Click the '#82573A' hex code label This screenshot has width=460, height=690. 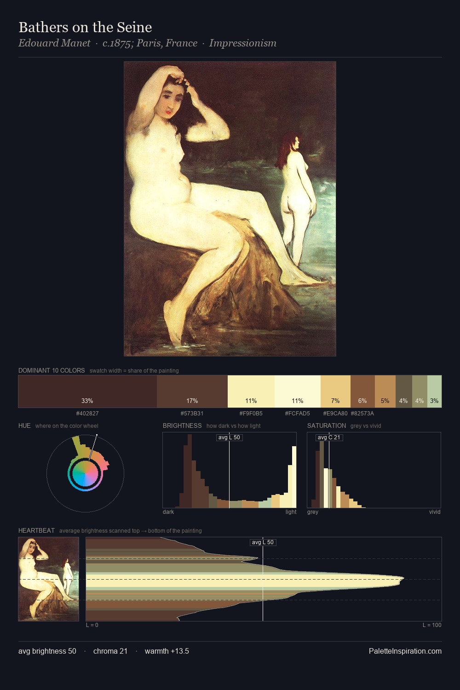tap(362, 413)
